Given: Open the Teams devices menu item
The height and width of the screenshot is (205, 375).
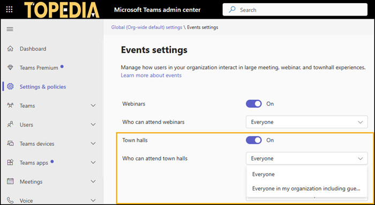Looking at the screenshot, I should coord(37,144).
